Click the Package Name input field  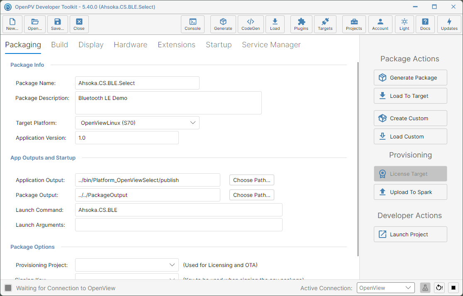pyautogui.click(x=137, y=83)
